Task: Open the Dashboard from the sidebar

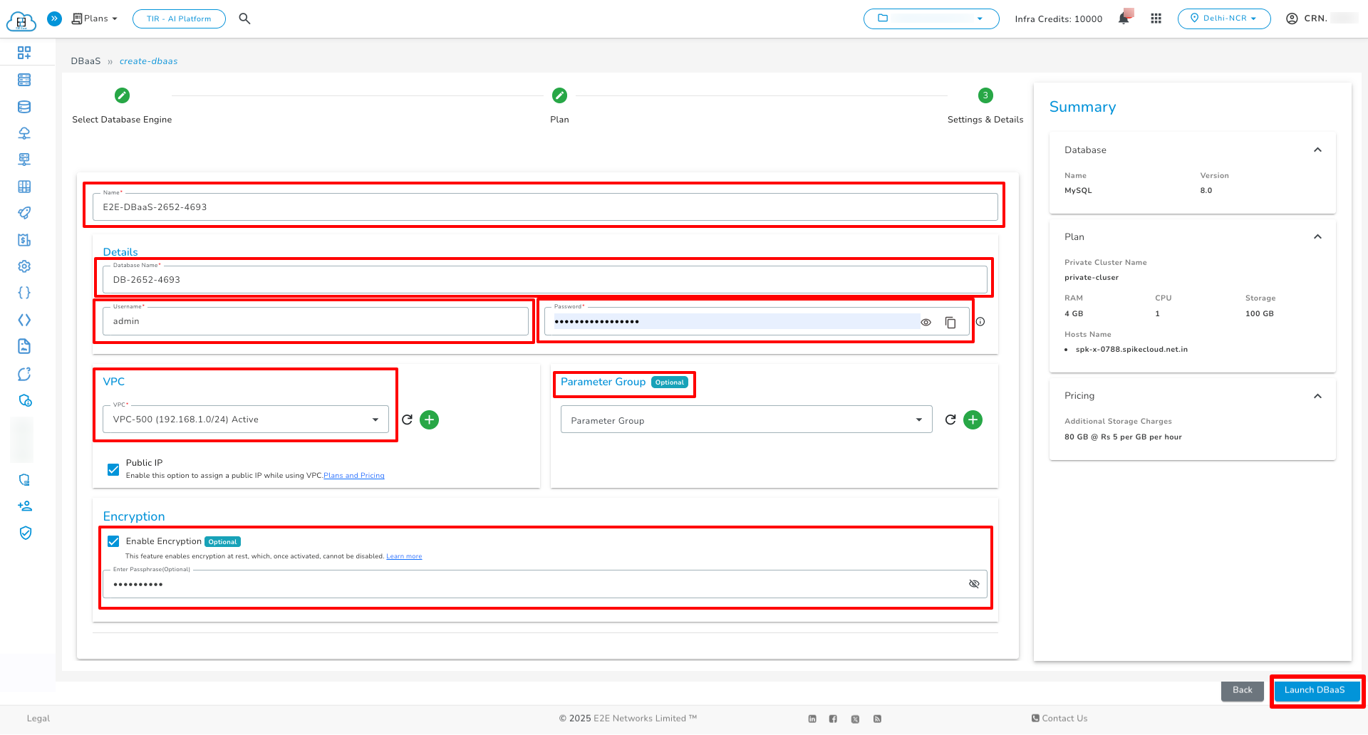Action: coord(24,53)
